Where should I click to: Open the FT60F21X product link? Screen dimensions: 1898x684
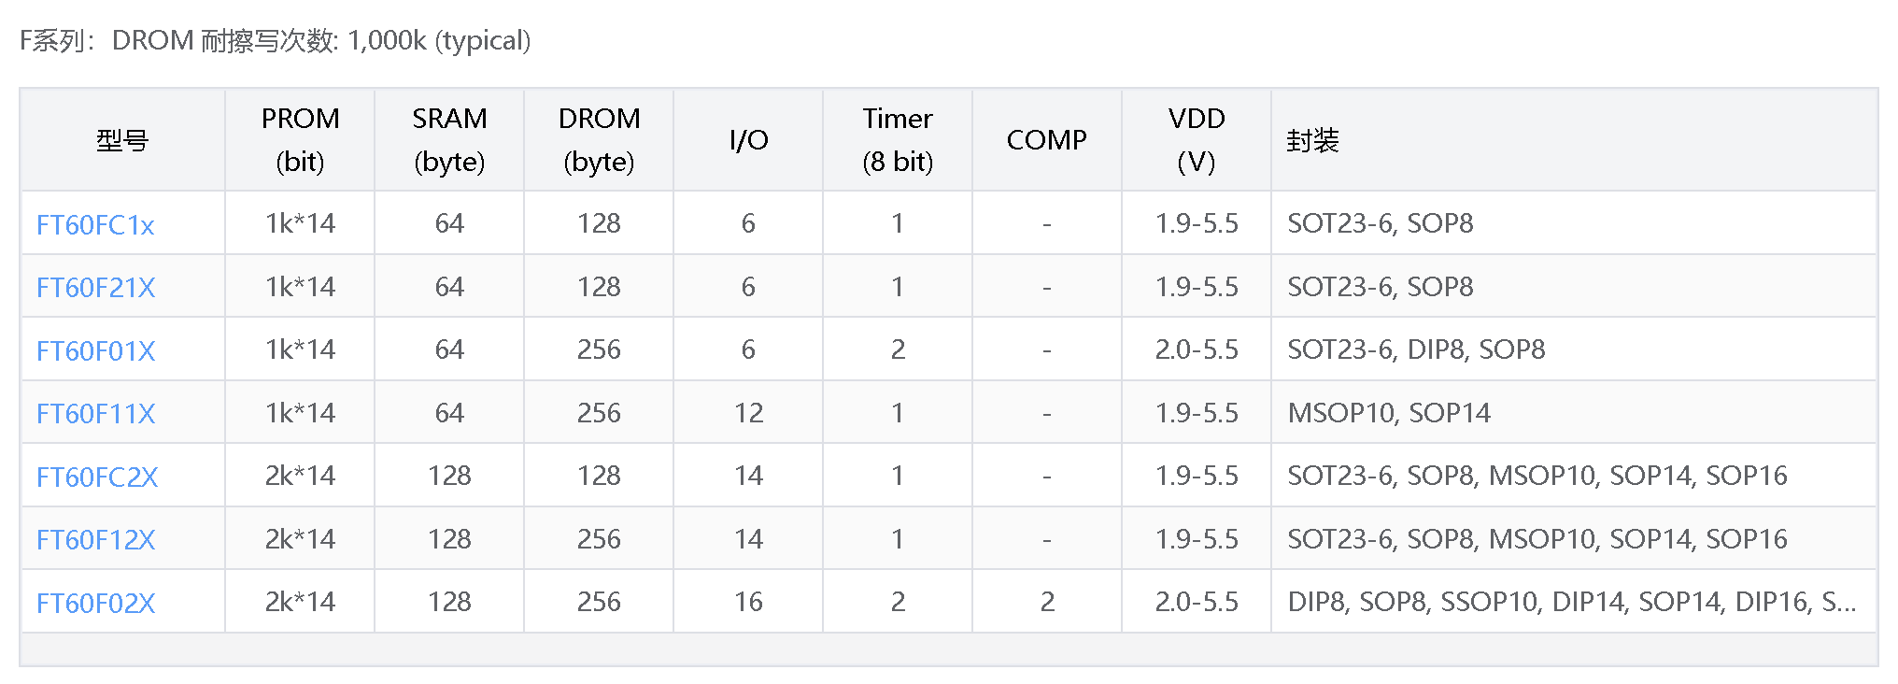[x=95, y=287]
